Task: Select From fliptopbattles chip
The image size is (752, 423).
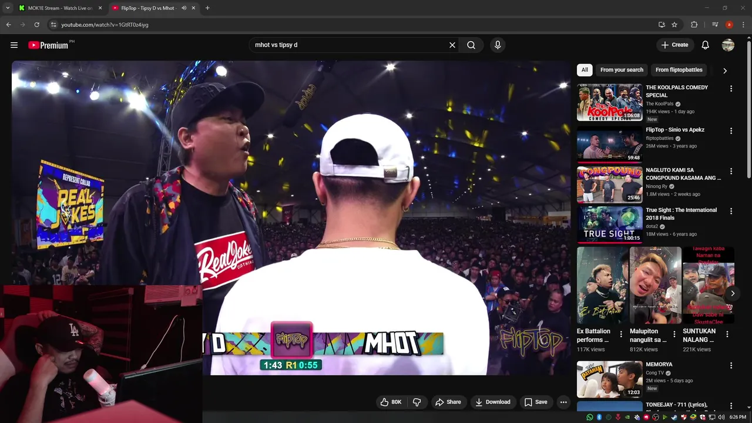Action: coord(679,70)
